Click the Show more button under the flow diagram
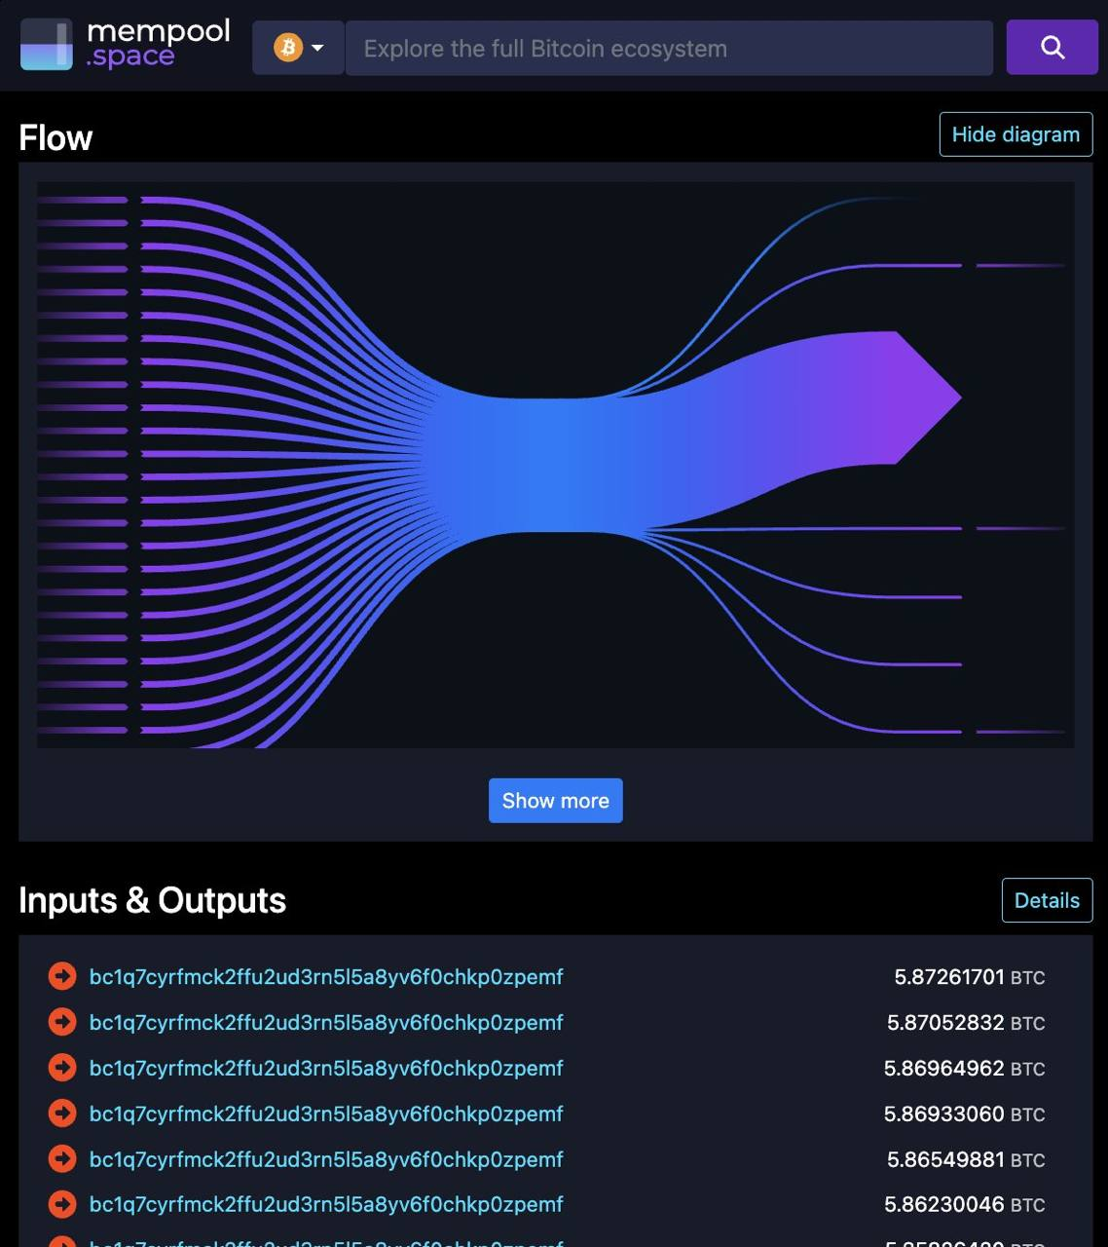The height and width of the screenshot is (1247, 1108). click(555, 801)
